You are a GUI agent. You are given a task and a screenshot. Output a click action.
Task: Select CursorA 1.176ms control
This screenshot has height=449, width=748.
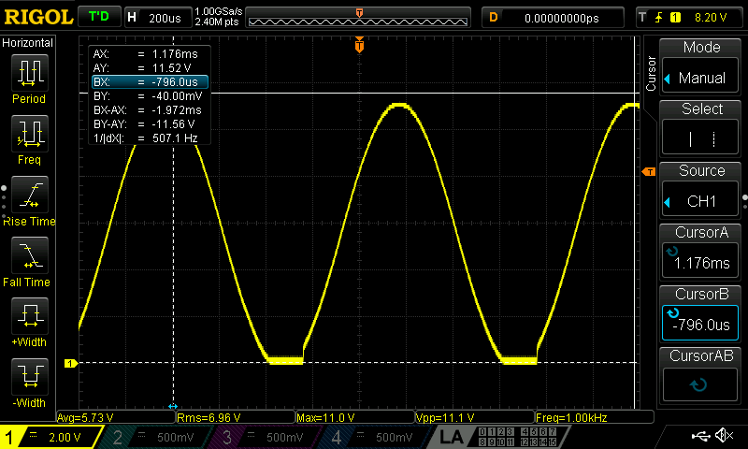[x=700, y=260]
